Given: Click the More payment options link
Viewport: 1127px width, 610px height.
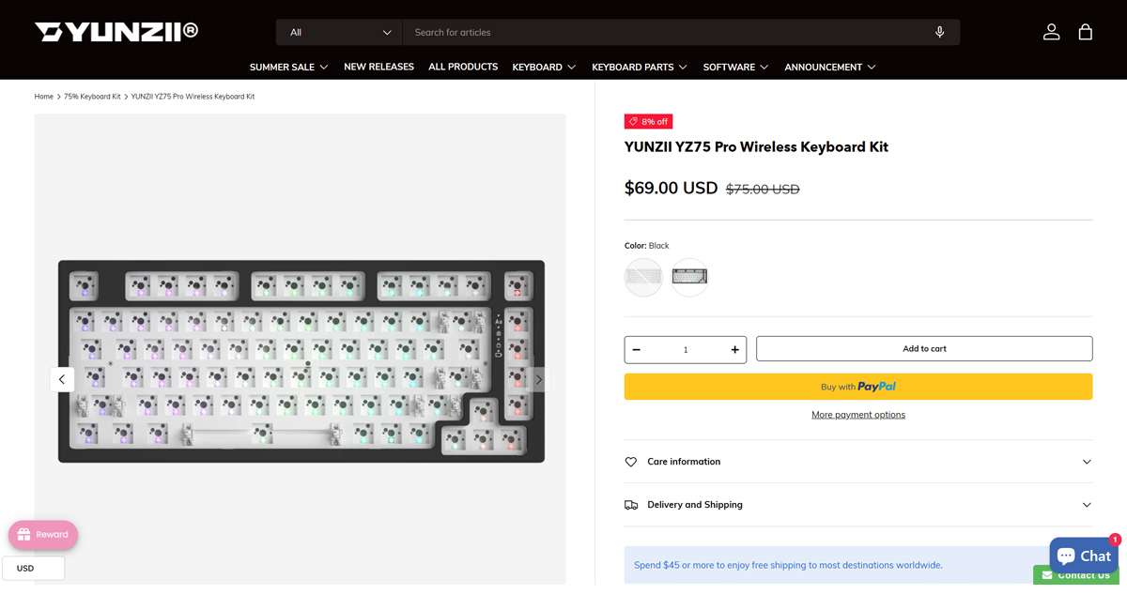Looking at the screenshot, I should pos(858,415).
